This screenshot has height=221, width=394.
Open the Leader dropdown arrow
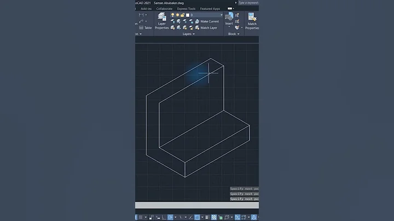(146, 21)
